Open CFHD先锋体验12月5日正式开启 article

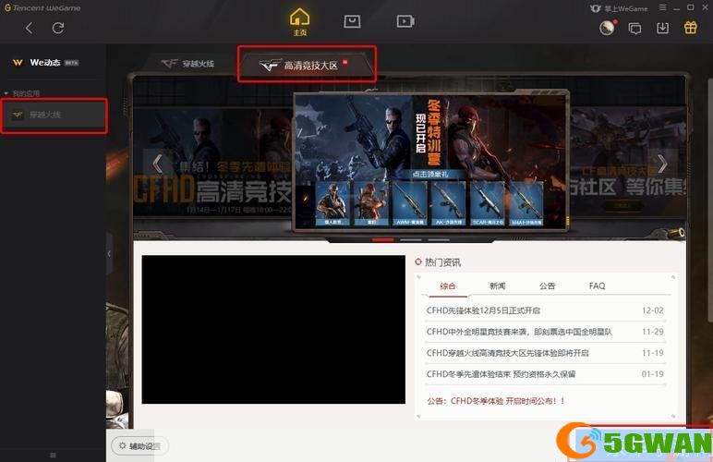[483, 310]
